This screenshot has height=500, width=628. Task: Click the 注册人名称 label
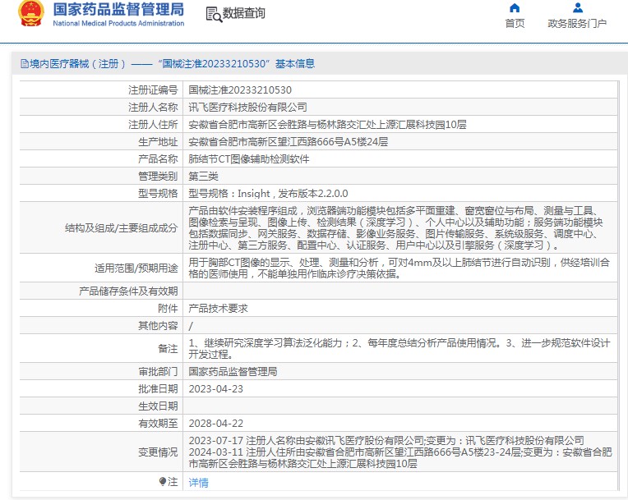point(153,108)
